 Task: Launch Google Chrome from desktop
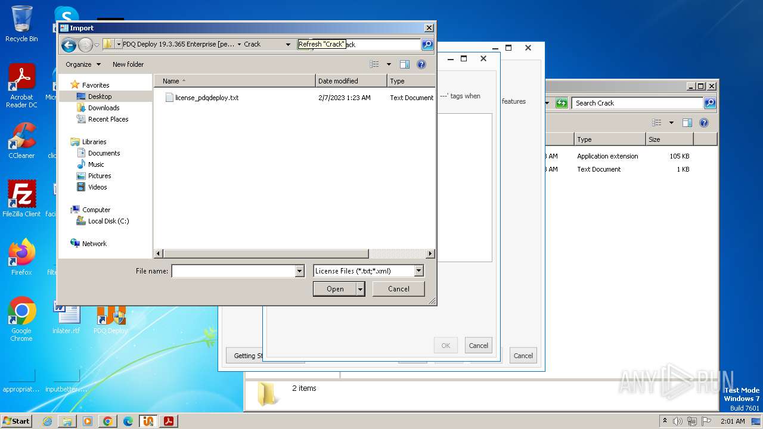click(x=21, y=319)
